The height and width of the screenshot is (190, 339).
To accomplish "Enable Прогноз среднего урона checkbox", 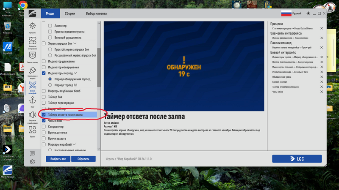I will coord(50,32).
